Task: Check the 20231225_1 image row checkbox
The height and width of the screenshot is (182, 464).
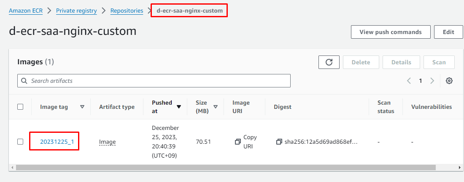Action: (20, 142)
